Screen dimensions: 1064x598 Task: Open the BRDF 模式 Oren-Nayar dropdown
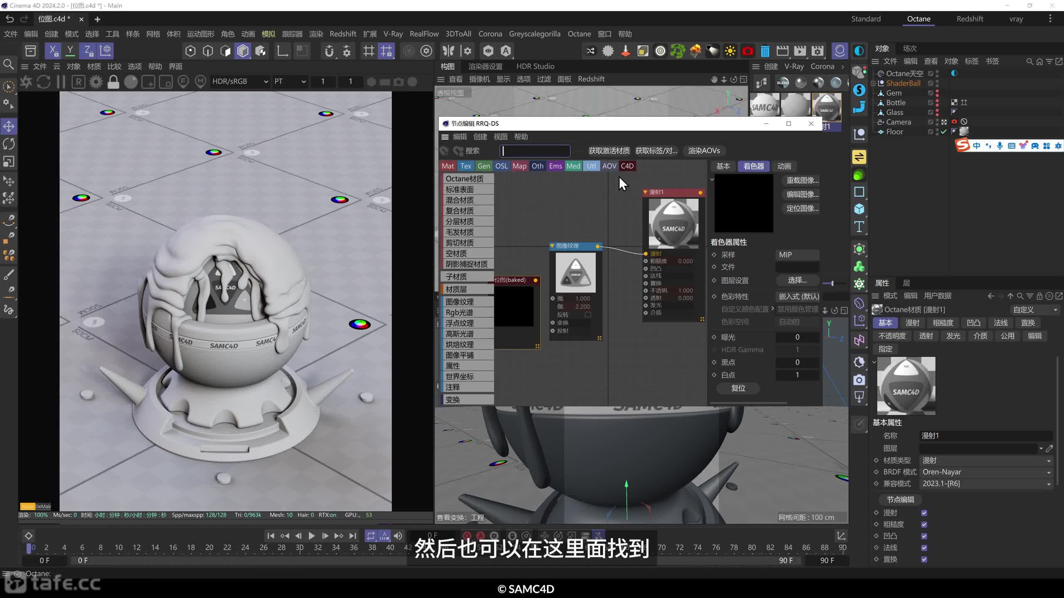(986, 472)
